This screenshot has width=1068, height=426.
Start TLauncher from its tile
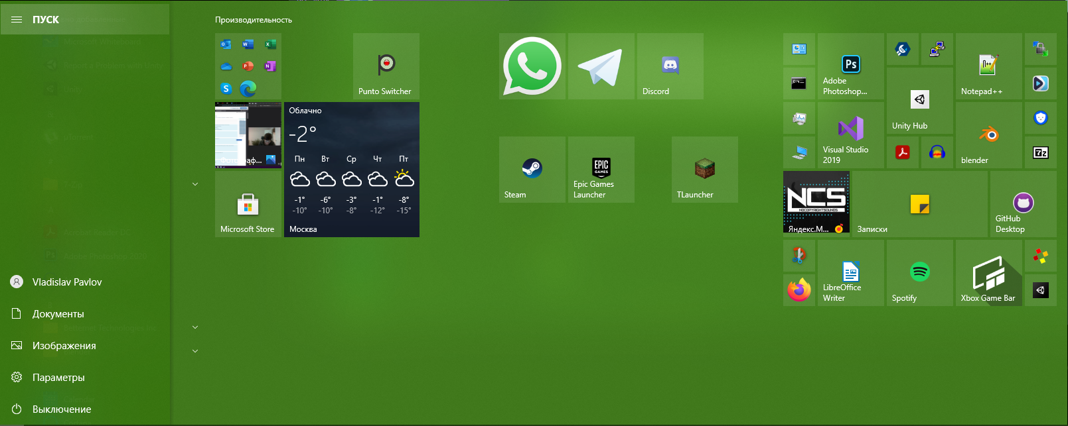(x=705, y=170)
